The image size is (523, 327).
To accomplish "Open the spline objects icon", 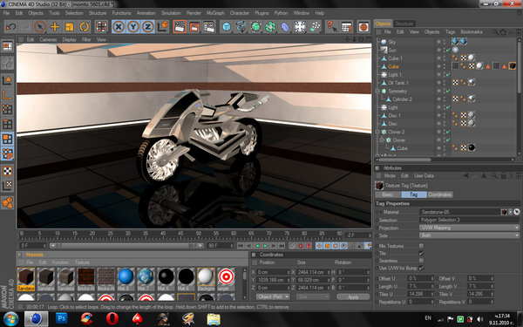I will [241, 27].
